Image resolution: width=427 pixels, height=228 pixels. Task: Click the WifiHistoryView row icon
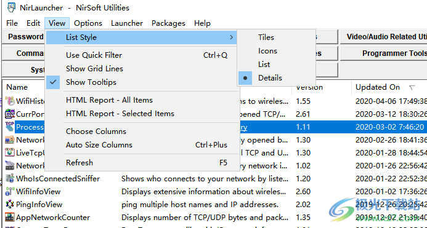(x=10, y=101)
